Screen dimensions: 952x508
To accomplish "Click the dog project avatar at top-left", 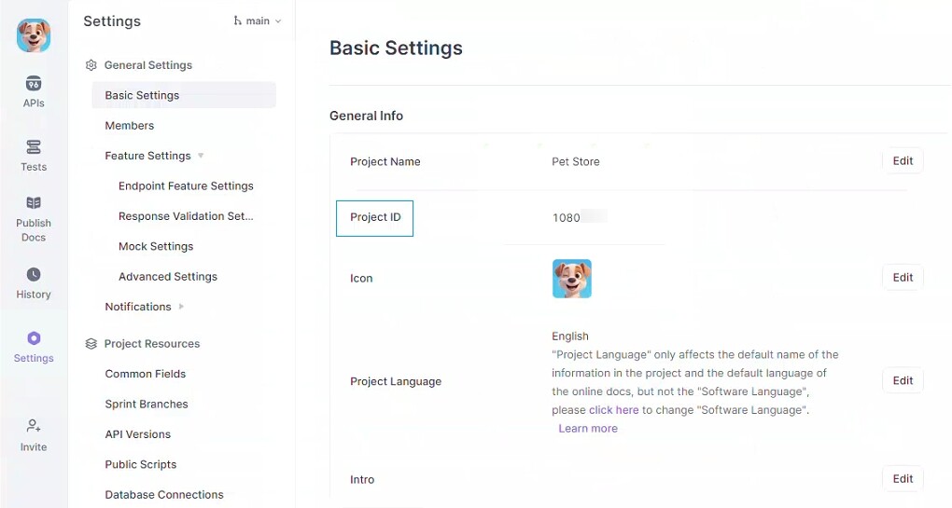I will pyautogui.click(x=34, y=35).
